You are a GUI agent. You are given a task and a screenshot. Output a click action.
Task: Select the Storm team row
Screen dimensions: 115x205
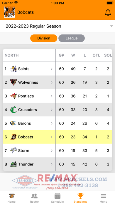(x=58, y=151)
